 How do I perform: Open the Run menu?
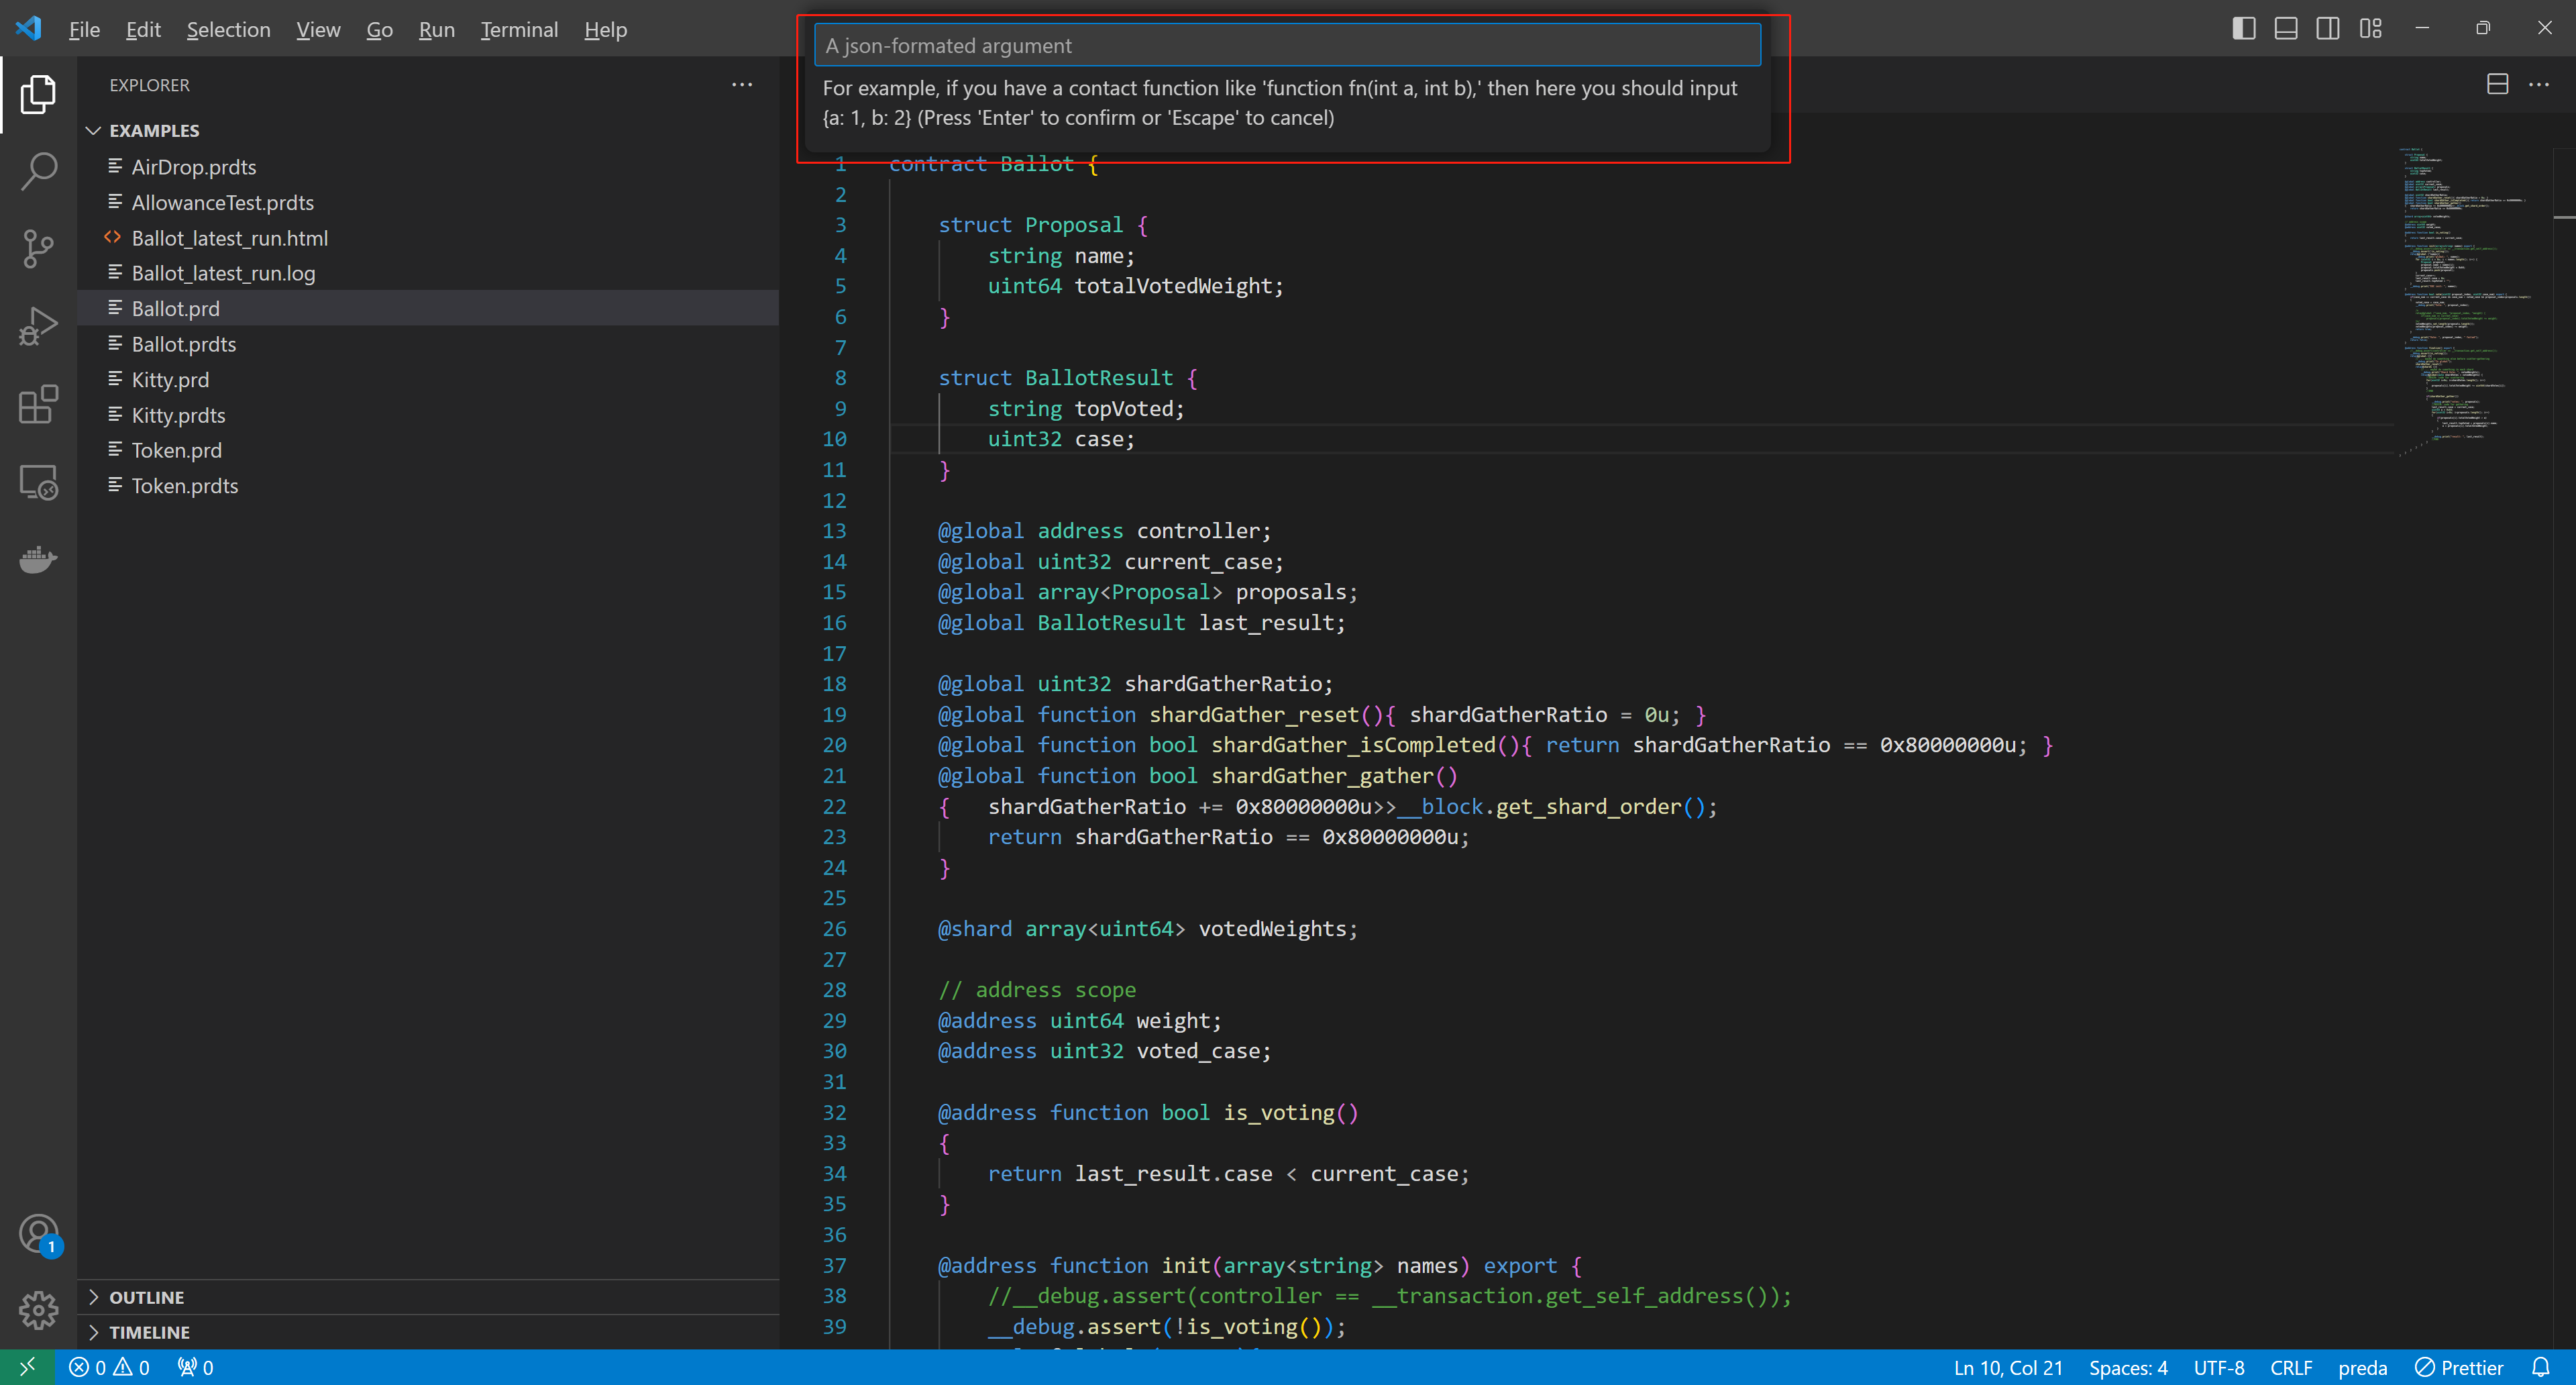tap(436, 29)
